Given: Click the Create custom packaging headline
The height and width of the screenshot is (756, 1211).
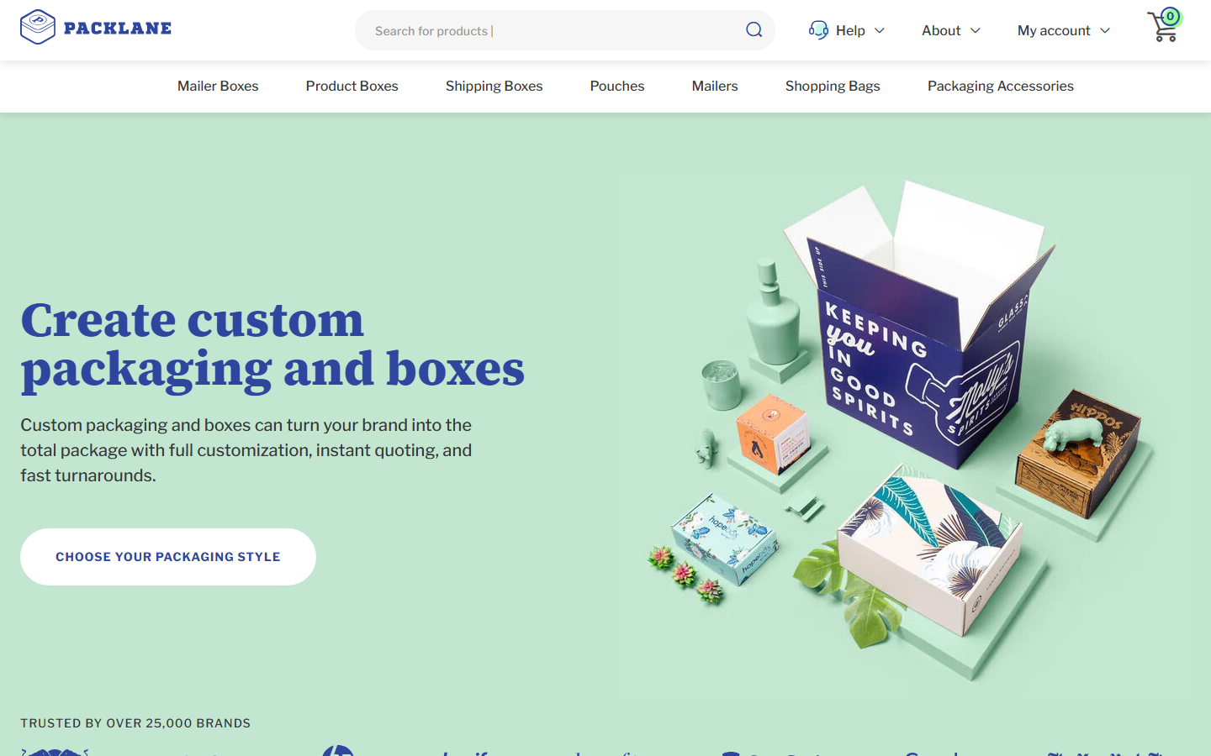Looking at the screenshot, I should (x=272, y=344).
